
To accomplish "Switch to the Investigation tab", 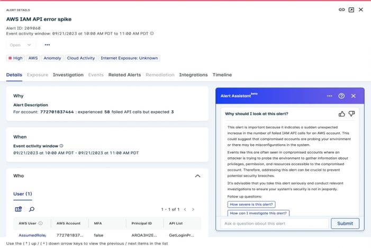I will [x=68, y=75].
